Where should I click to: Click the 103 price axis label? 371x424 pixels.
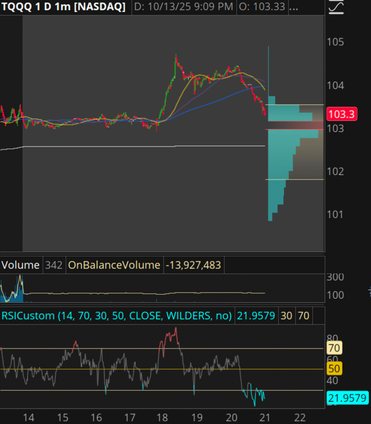(x=335, y=128)
